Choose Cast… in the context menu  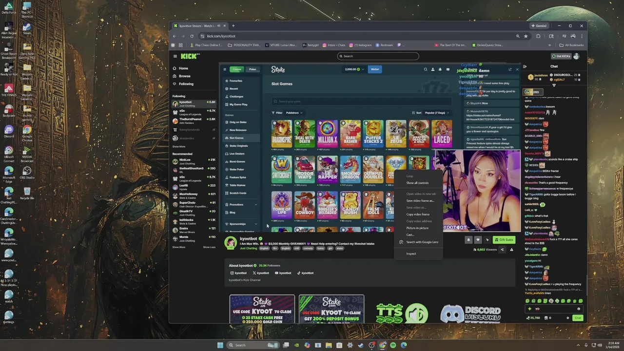410,234
